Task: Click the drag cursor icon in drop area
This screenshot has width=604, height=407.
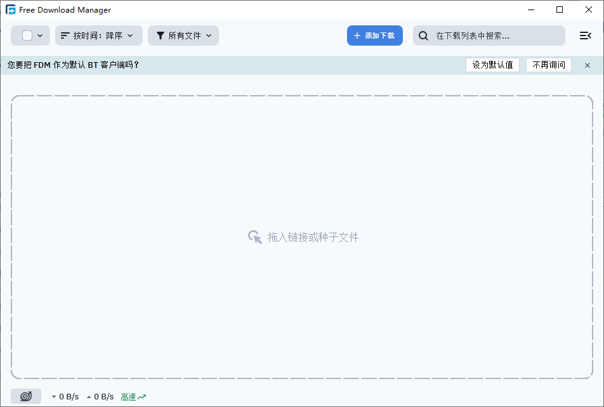Action: (255, 237)
